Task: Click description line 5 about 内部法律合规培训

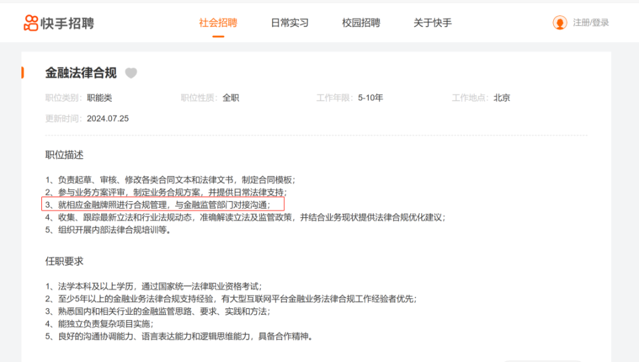Action: pos(108,230)
